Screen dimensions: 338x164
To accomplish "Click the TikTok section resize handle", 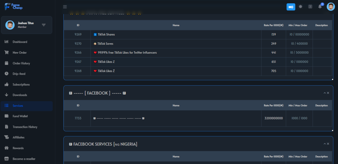I will [333, 79].
